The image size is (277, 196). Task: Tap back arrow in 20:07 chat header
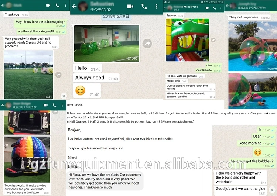coord(3,105)
